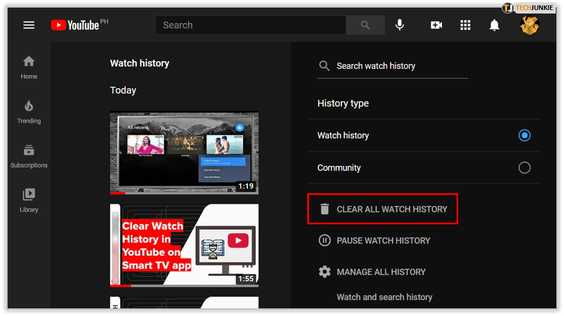Start voice search with microphone
564x316 pixels.
[399, 25]
